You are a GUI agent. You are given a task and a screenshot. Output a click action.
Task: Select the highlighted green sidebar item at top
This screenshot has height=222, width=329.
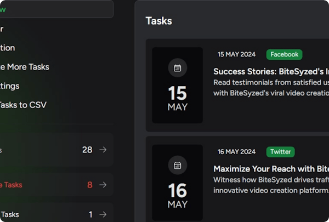(55, 9)
